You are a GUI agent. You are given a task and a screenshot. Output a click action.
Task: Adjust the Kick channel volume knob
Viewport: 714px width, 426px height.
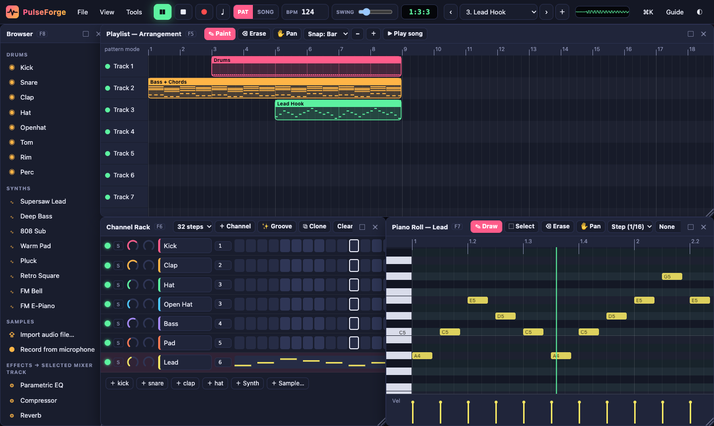(x=132, y=246)
